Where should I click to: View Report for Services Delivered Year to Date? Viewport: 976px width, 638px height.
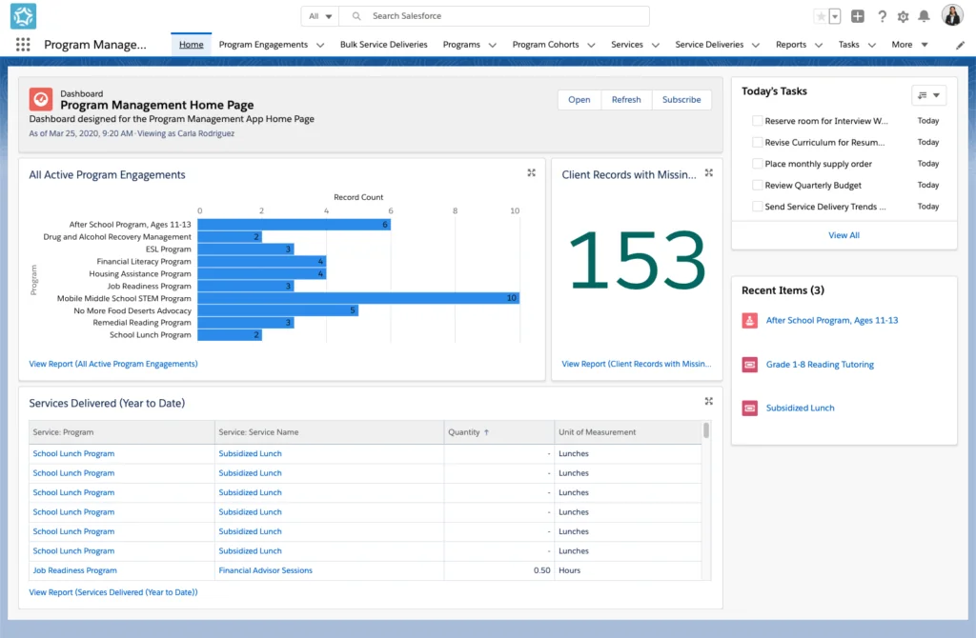pos(113,592)
